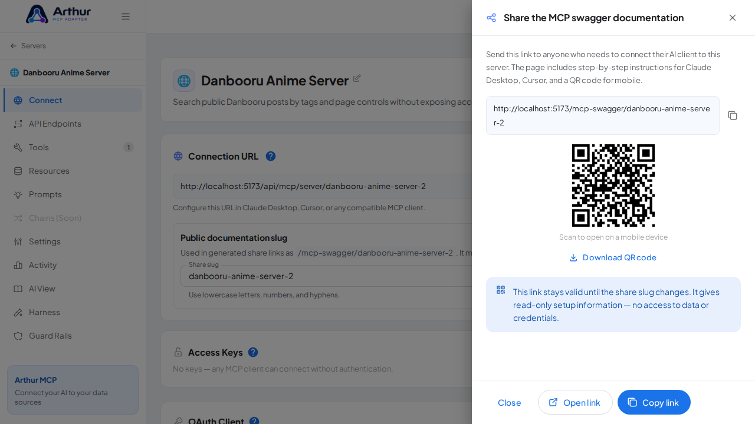Viewport: 755px width, 424px height.
Task: Click the "Share the MCP swagger documentation" title
Action: click(x=593, y=18)
